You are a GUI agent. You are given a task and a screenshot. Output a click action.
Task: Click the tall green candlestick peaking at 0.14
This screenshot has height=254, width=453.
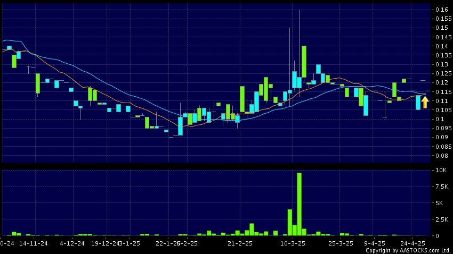coord(304,61)
